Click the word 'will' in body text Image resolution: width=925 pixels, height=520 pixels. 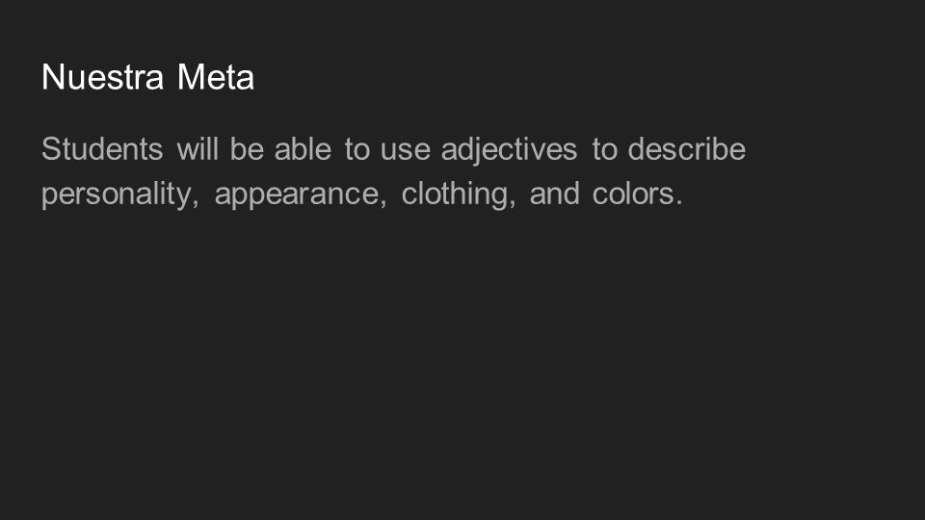point(198,148)
